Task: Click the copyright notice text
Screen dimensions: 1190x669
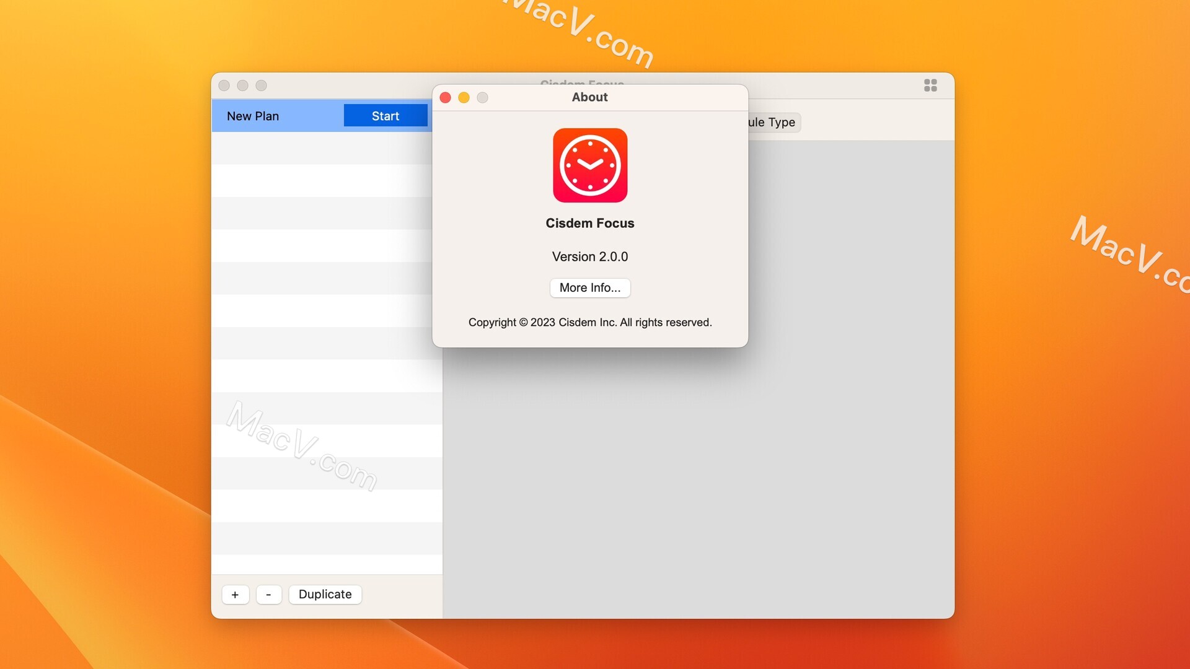Action: click(x=590, y=322)
